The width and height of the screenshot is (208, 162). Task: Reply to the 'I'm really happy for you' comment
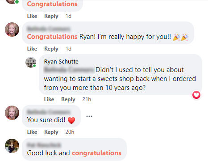[x=51, y=49]
